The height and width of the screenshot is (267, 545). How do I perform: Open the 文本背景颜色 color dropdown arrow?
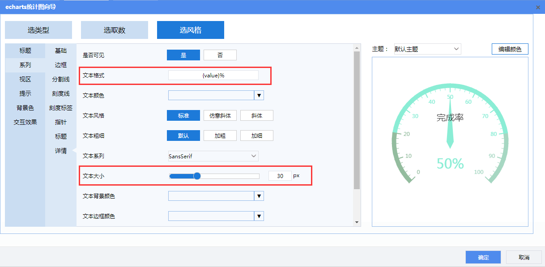click(x=259, y=196)
